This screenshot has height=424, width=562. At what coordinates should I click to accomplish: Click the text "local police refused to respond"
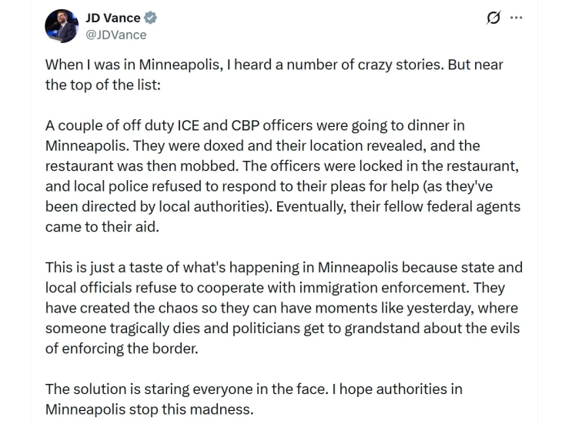(x=179, y=186)
